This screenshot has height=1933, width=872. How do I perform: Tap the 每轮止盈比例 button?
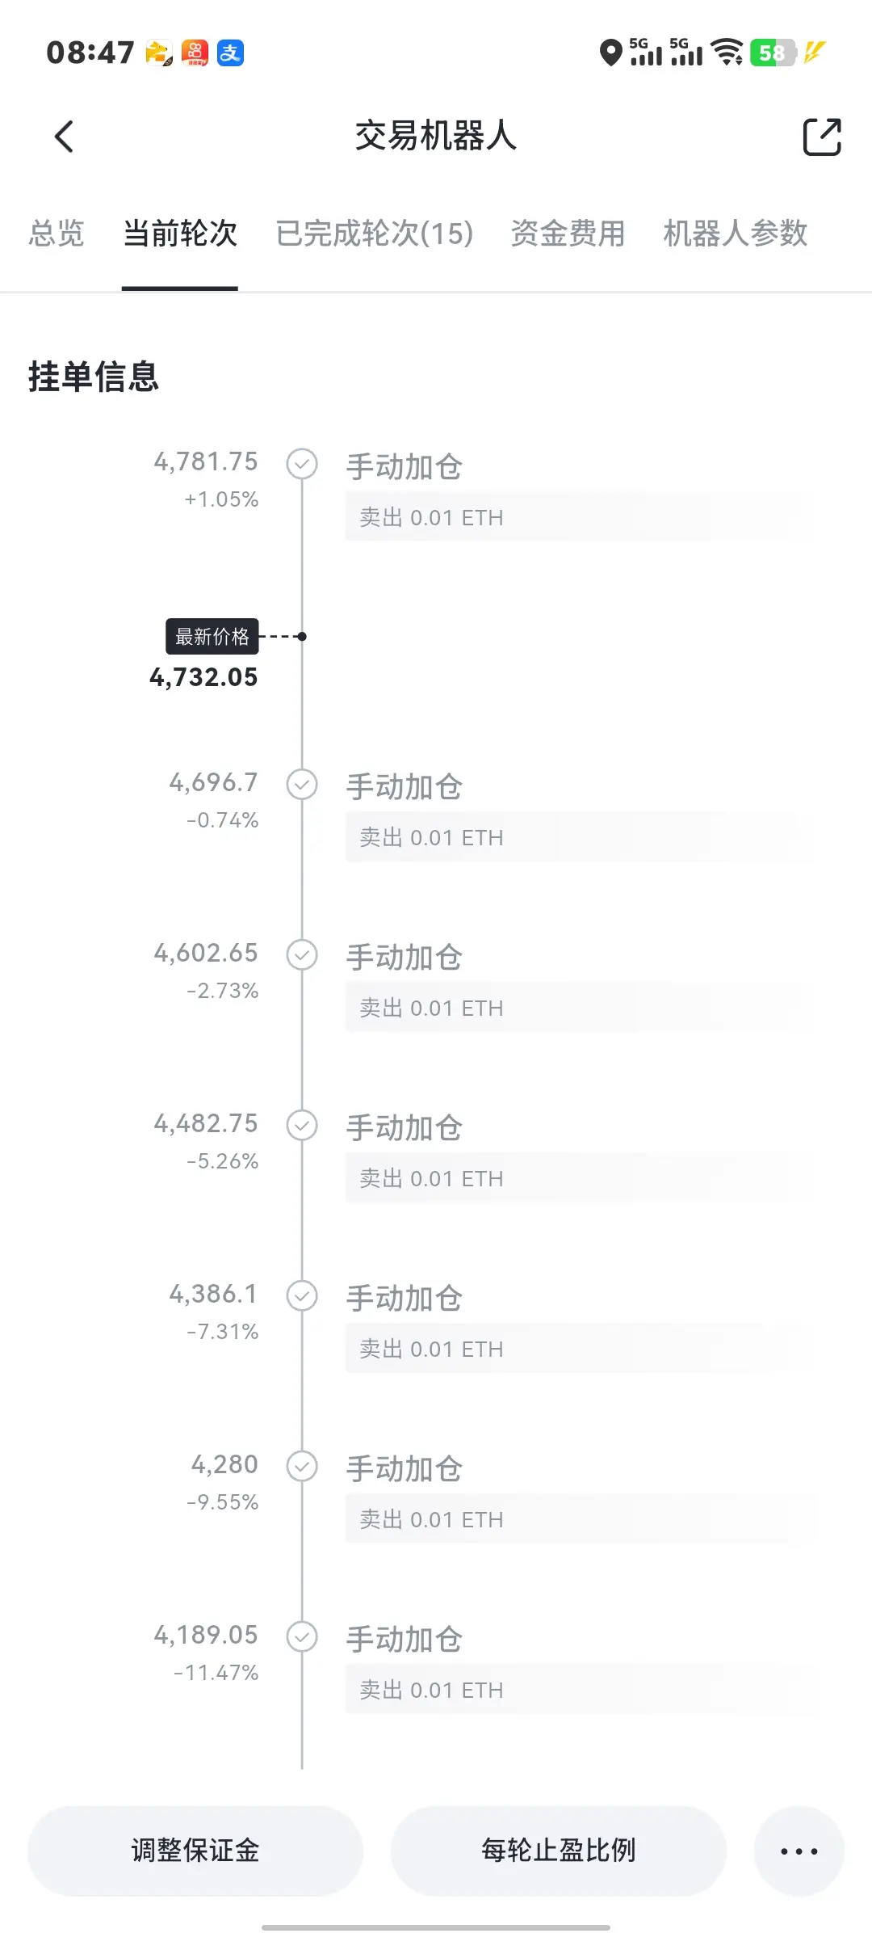(559, 1851)
